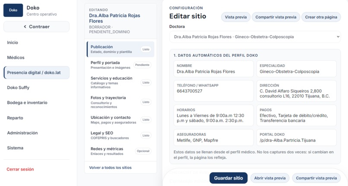Open the Doctora dropdown
The width and height of the screenshot is (348, 186).
tap(255, 37)
